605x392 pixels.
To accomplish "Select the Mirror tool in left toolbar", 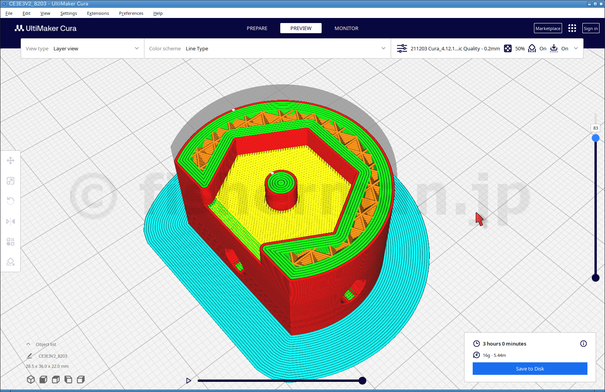I will [11, 221].
